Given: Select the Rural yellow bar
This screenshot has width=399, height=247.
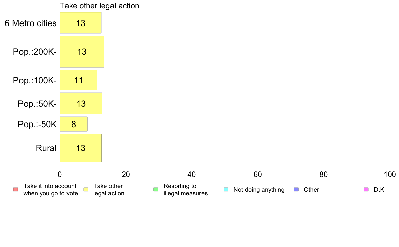Looking at the screenshot, I should coord(81,148).
